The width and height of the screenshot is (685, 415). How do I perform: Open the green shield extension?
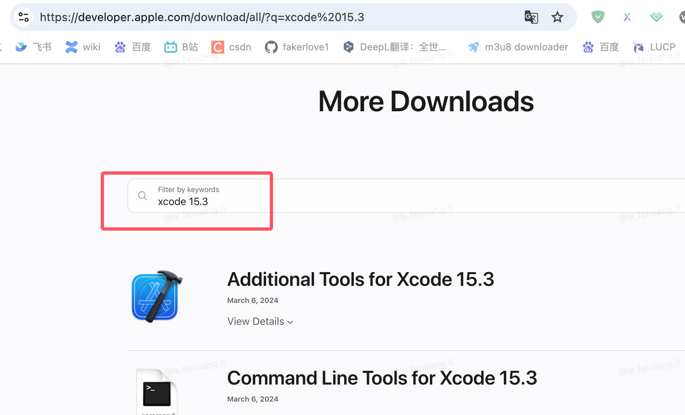[598, 17]
